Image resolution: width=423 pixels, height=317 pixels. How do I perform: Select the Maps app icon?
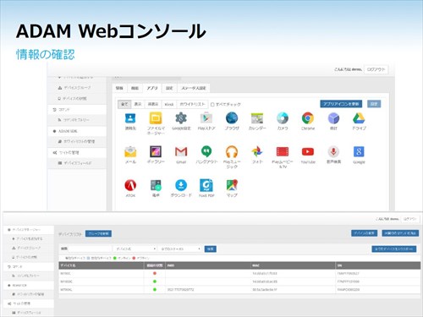pyautogui.click(x=232, y=185)
